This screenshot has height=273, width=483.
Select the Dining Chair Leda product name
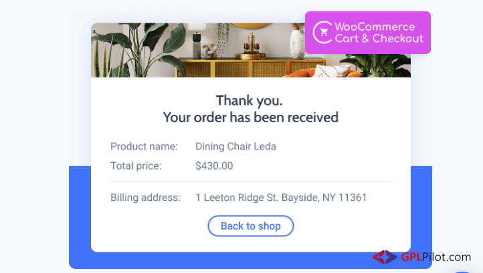pos(235,146)
